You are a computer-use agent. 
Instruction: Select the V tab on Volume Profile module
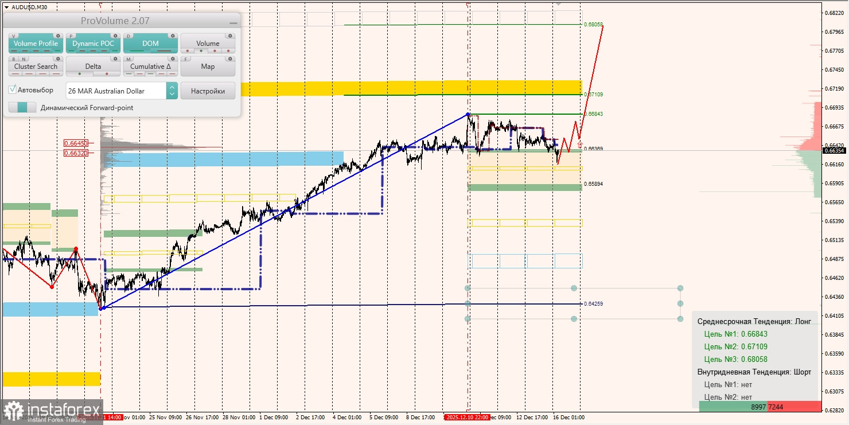[x=13, y=36]
